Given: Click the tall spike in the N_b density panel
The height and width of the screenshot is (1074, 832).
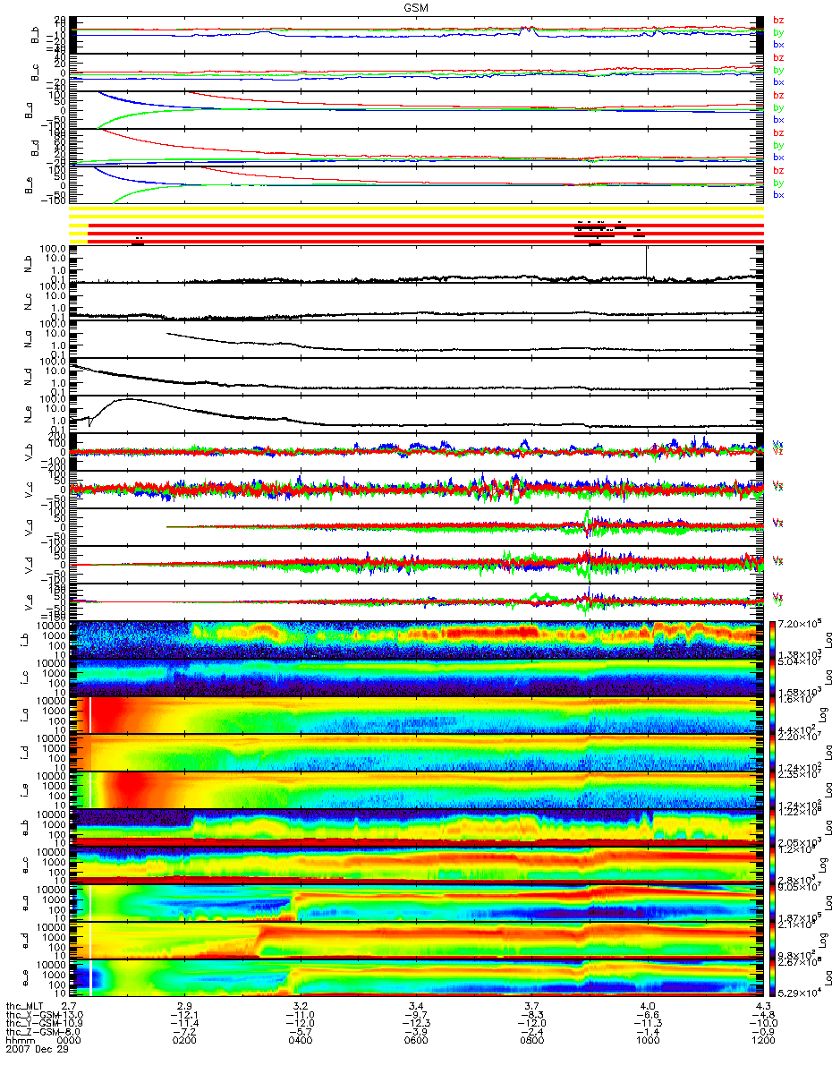Looking at the screenshot, I should tap(646, 262).
